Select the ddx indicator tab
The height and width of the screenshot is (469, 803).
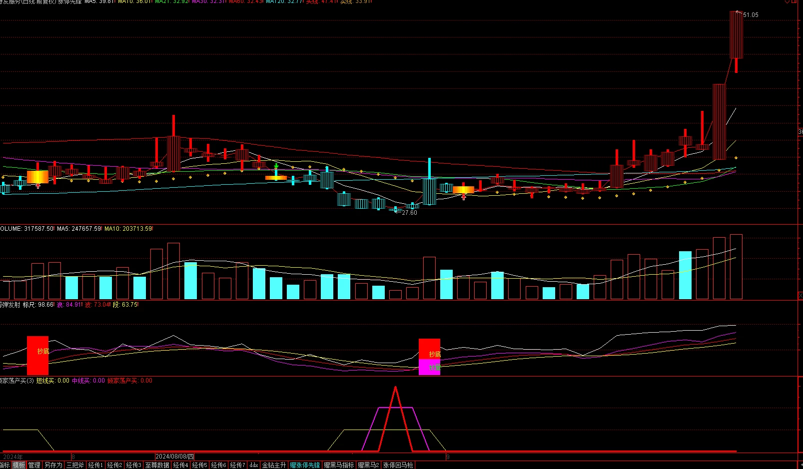pos(254,465)
